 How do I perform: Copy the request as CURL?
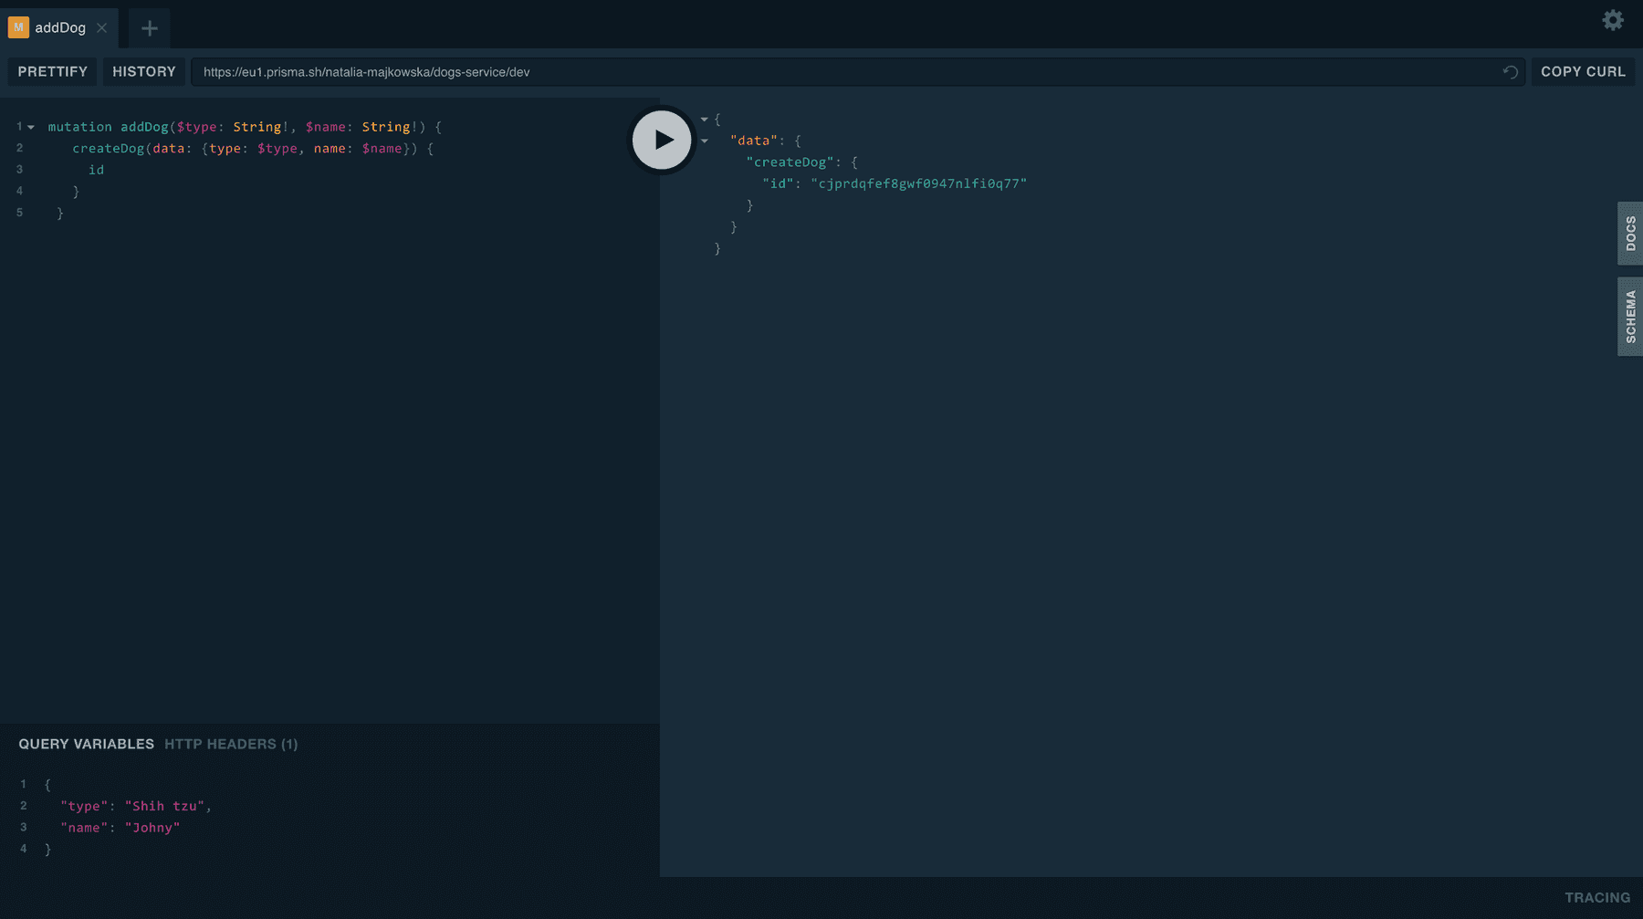click(1583, 71)
